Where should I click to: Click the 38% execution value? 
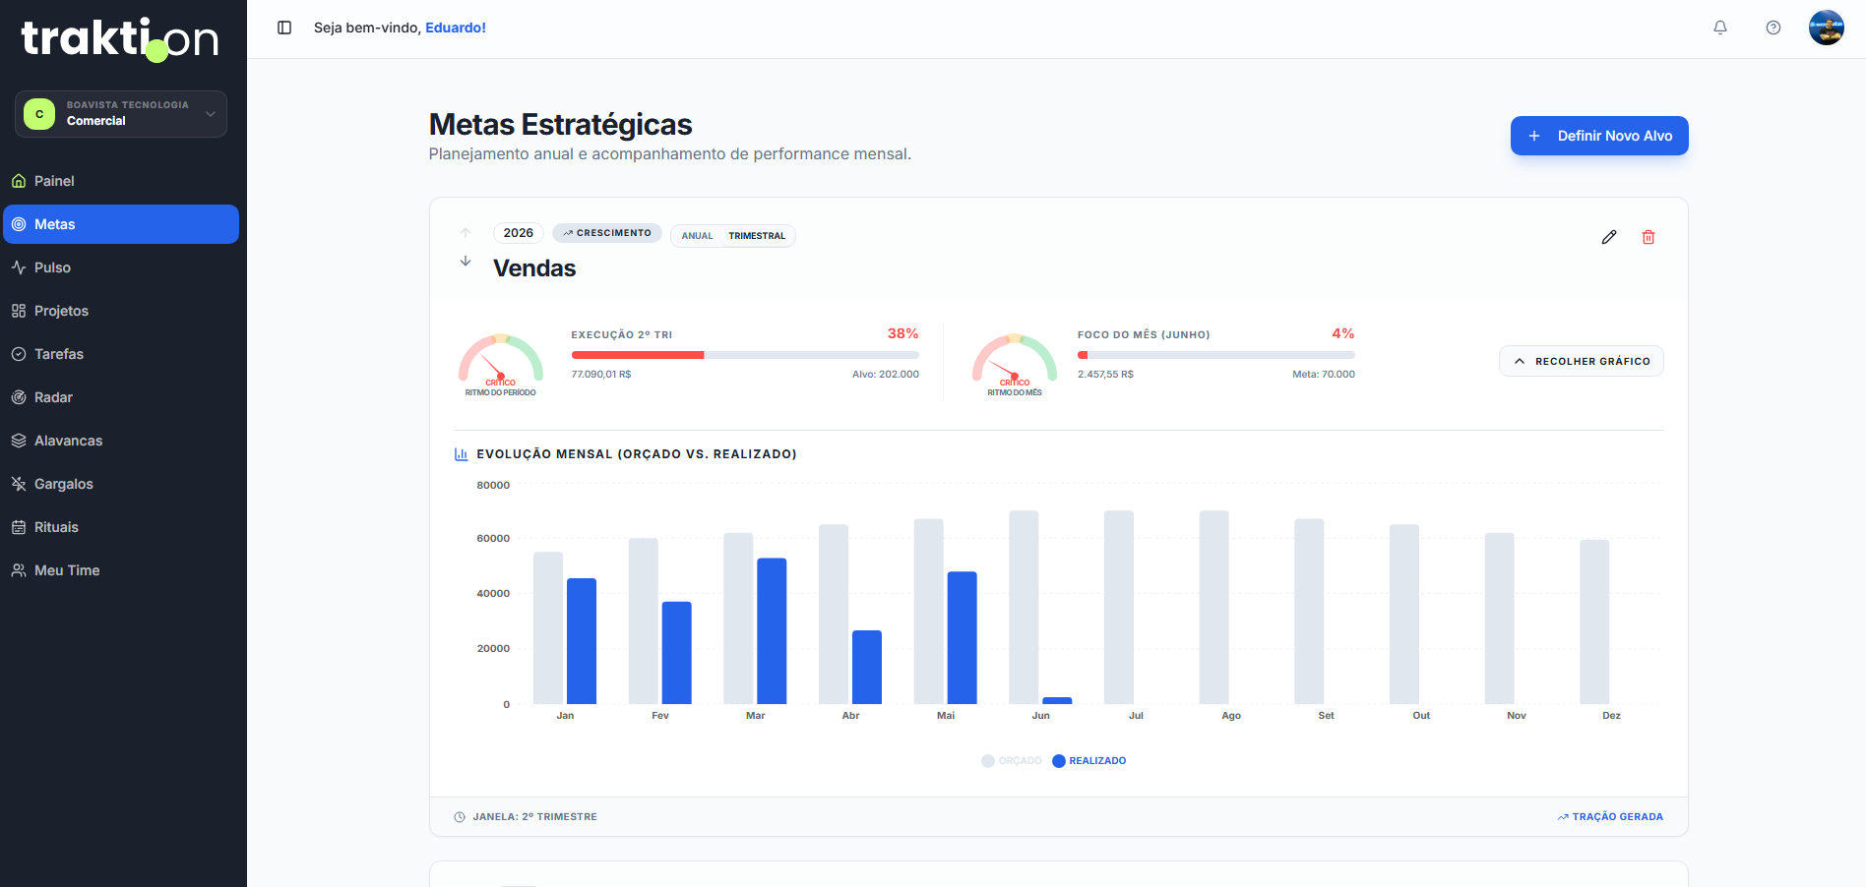902,333
